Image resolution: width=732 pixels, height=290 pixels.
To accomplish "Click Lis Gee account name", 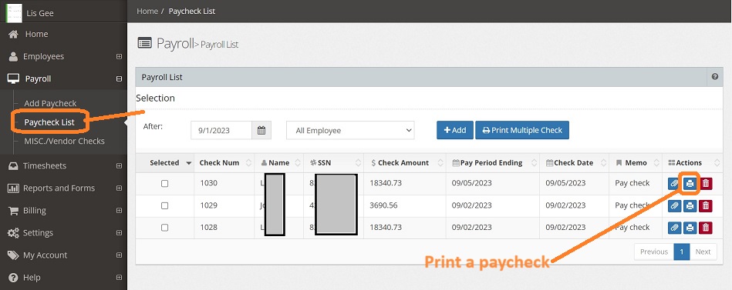I will (40, 13).
